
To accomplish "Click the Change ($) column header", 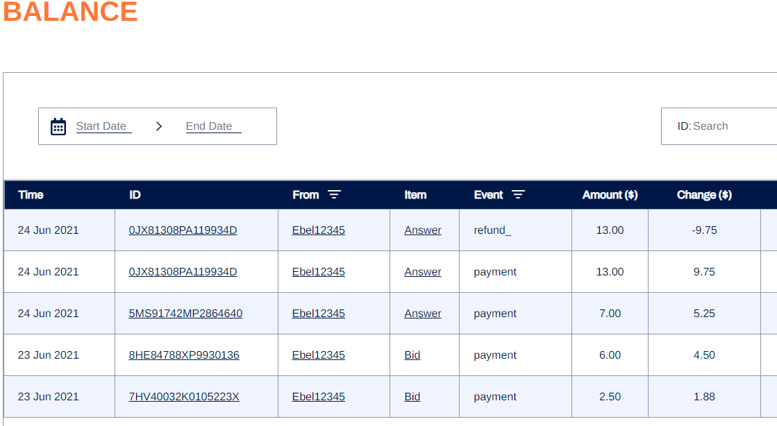I will pos(704,195).
